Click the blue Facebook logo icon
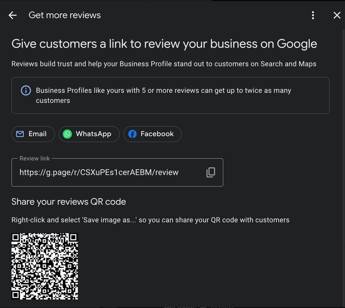Viewport: 345px width, 308px height. pos(133,134)
